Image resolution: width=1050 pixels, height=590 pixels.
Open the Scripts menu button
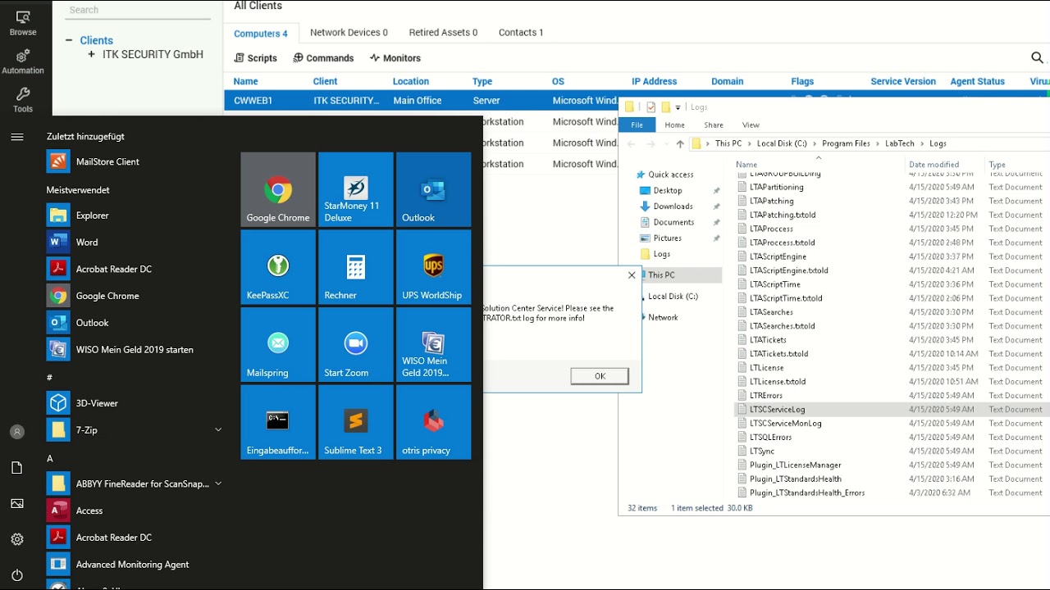[x=256, y=58]
